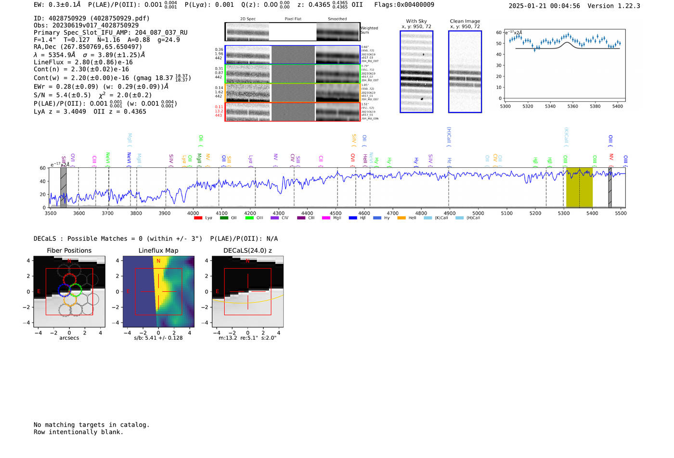This screenshot has width=674, height=458.
Task: Click the 2D Spec column header
Action: tap(248, 19)
